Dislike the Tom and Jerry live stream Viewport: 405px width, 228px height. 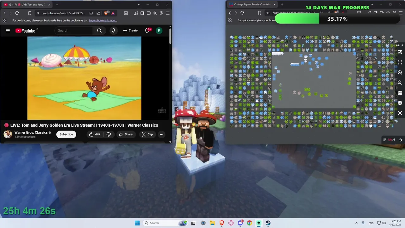pyautogui.click(x=109, y=134)
